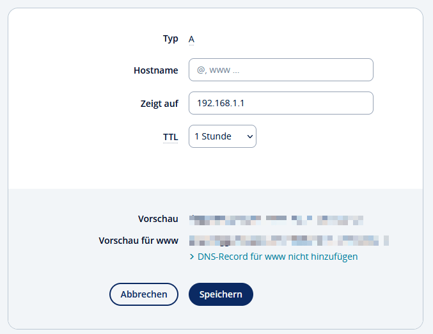Viewport: 433px width, 334px height.
Task: Click the blurred Vorschau für www preview text
Action: [289, 241]
